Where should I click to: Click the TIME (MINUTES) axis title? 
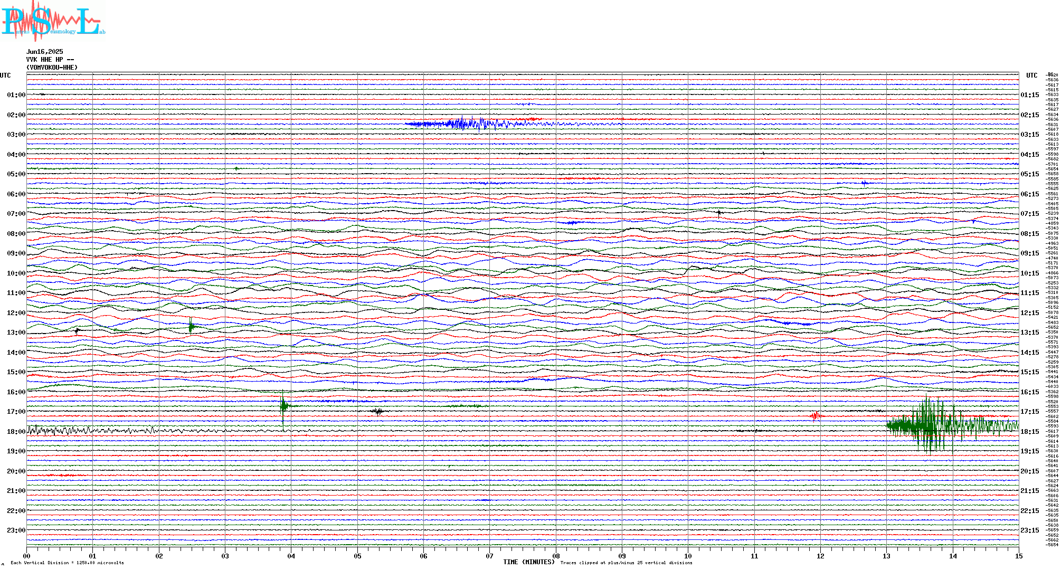[x=529, y=562]
